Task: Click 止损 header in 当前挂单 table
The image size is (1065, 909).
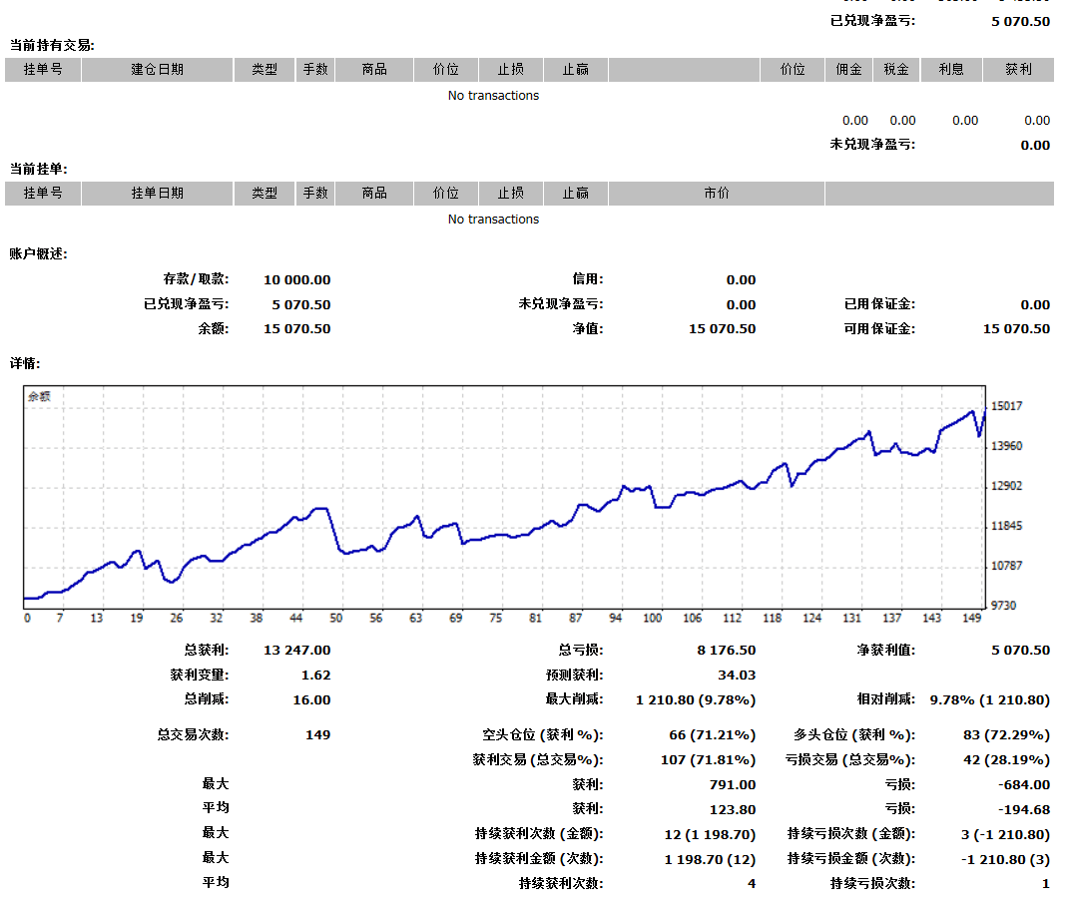Action: tap(511, 193)
